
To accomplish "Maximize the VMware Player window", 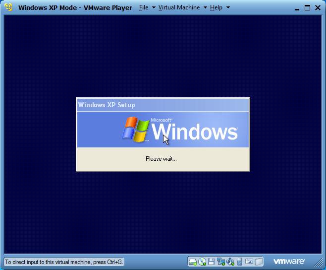I will (307, 7).
